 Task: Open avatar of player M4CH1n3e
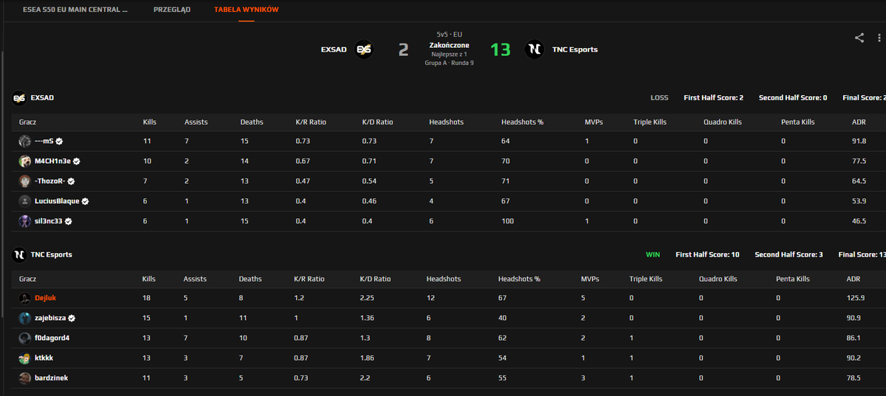click(26, 161)
